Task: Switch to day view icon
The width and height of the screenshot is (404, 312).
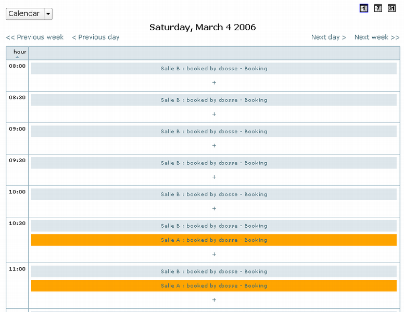Action: pyautogui.click(x=364, y=8)
